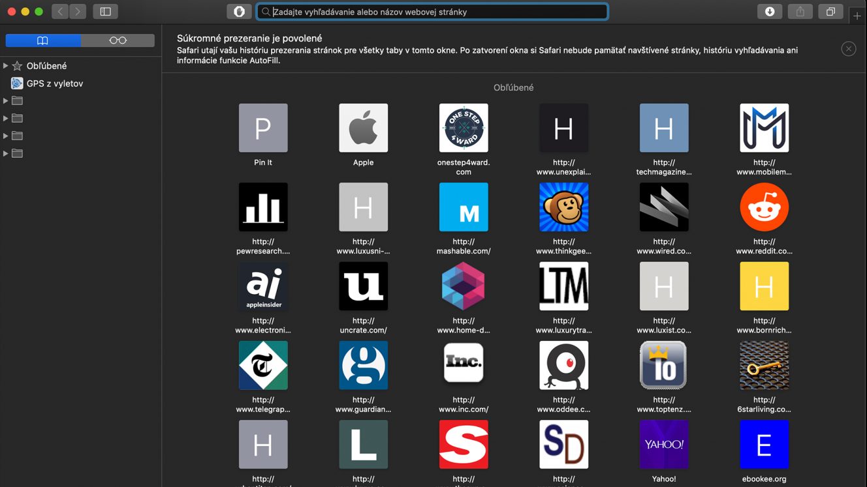The height and width of the screenshot is (487, 867).
Task: Switch to the Bookmarks sidebar tab
Action: tap(43, 40)
